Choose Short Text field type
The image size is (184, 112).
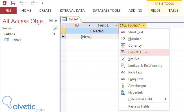pyautogui.click(x=144, y=32)
